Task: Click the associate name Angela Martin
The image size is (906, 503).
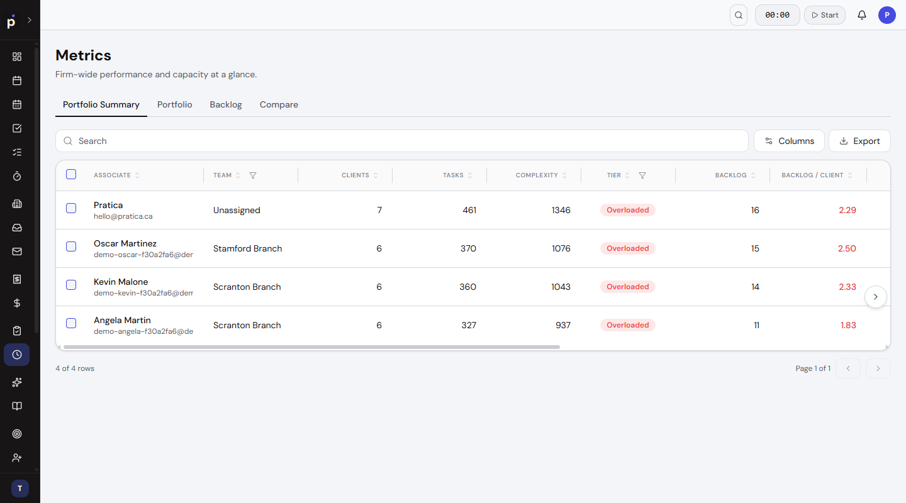Action: click(122, 320)
